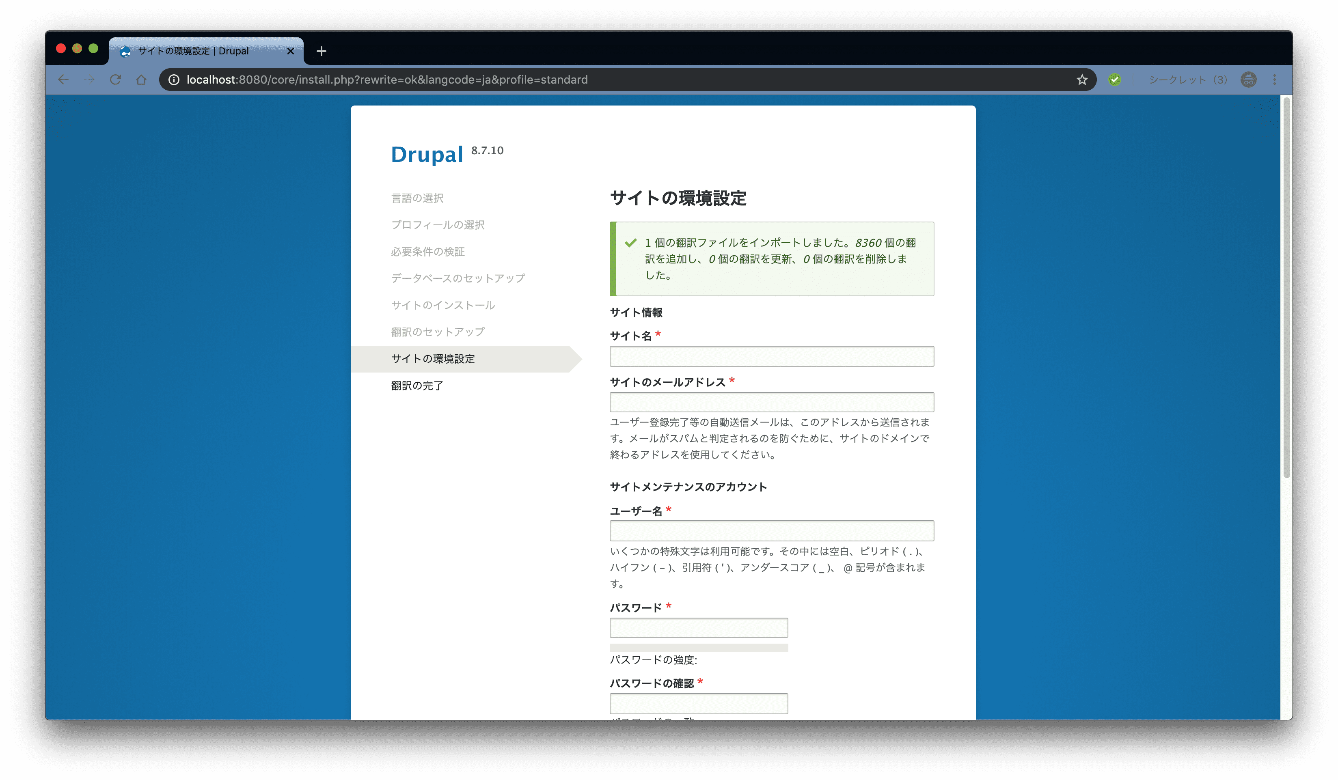The image size is (1338, 780).
Task: View site info icon in address bar
Action: (x=174, y=80)
